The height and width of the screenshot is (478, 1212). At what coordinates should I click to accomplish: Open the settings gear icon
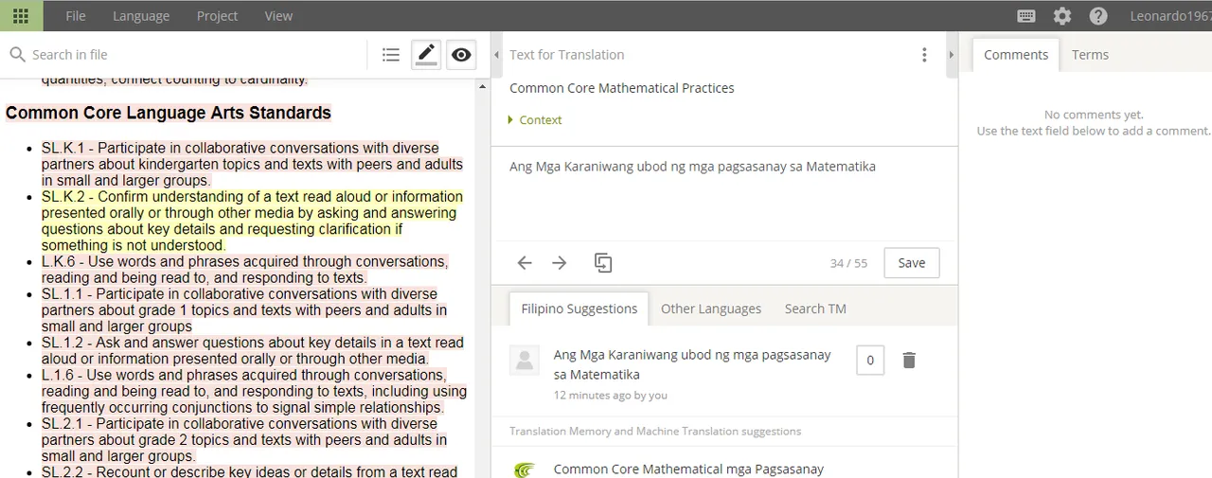1062,16
